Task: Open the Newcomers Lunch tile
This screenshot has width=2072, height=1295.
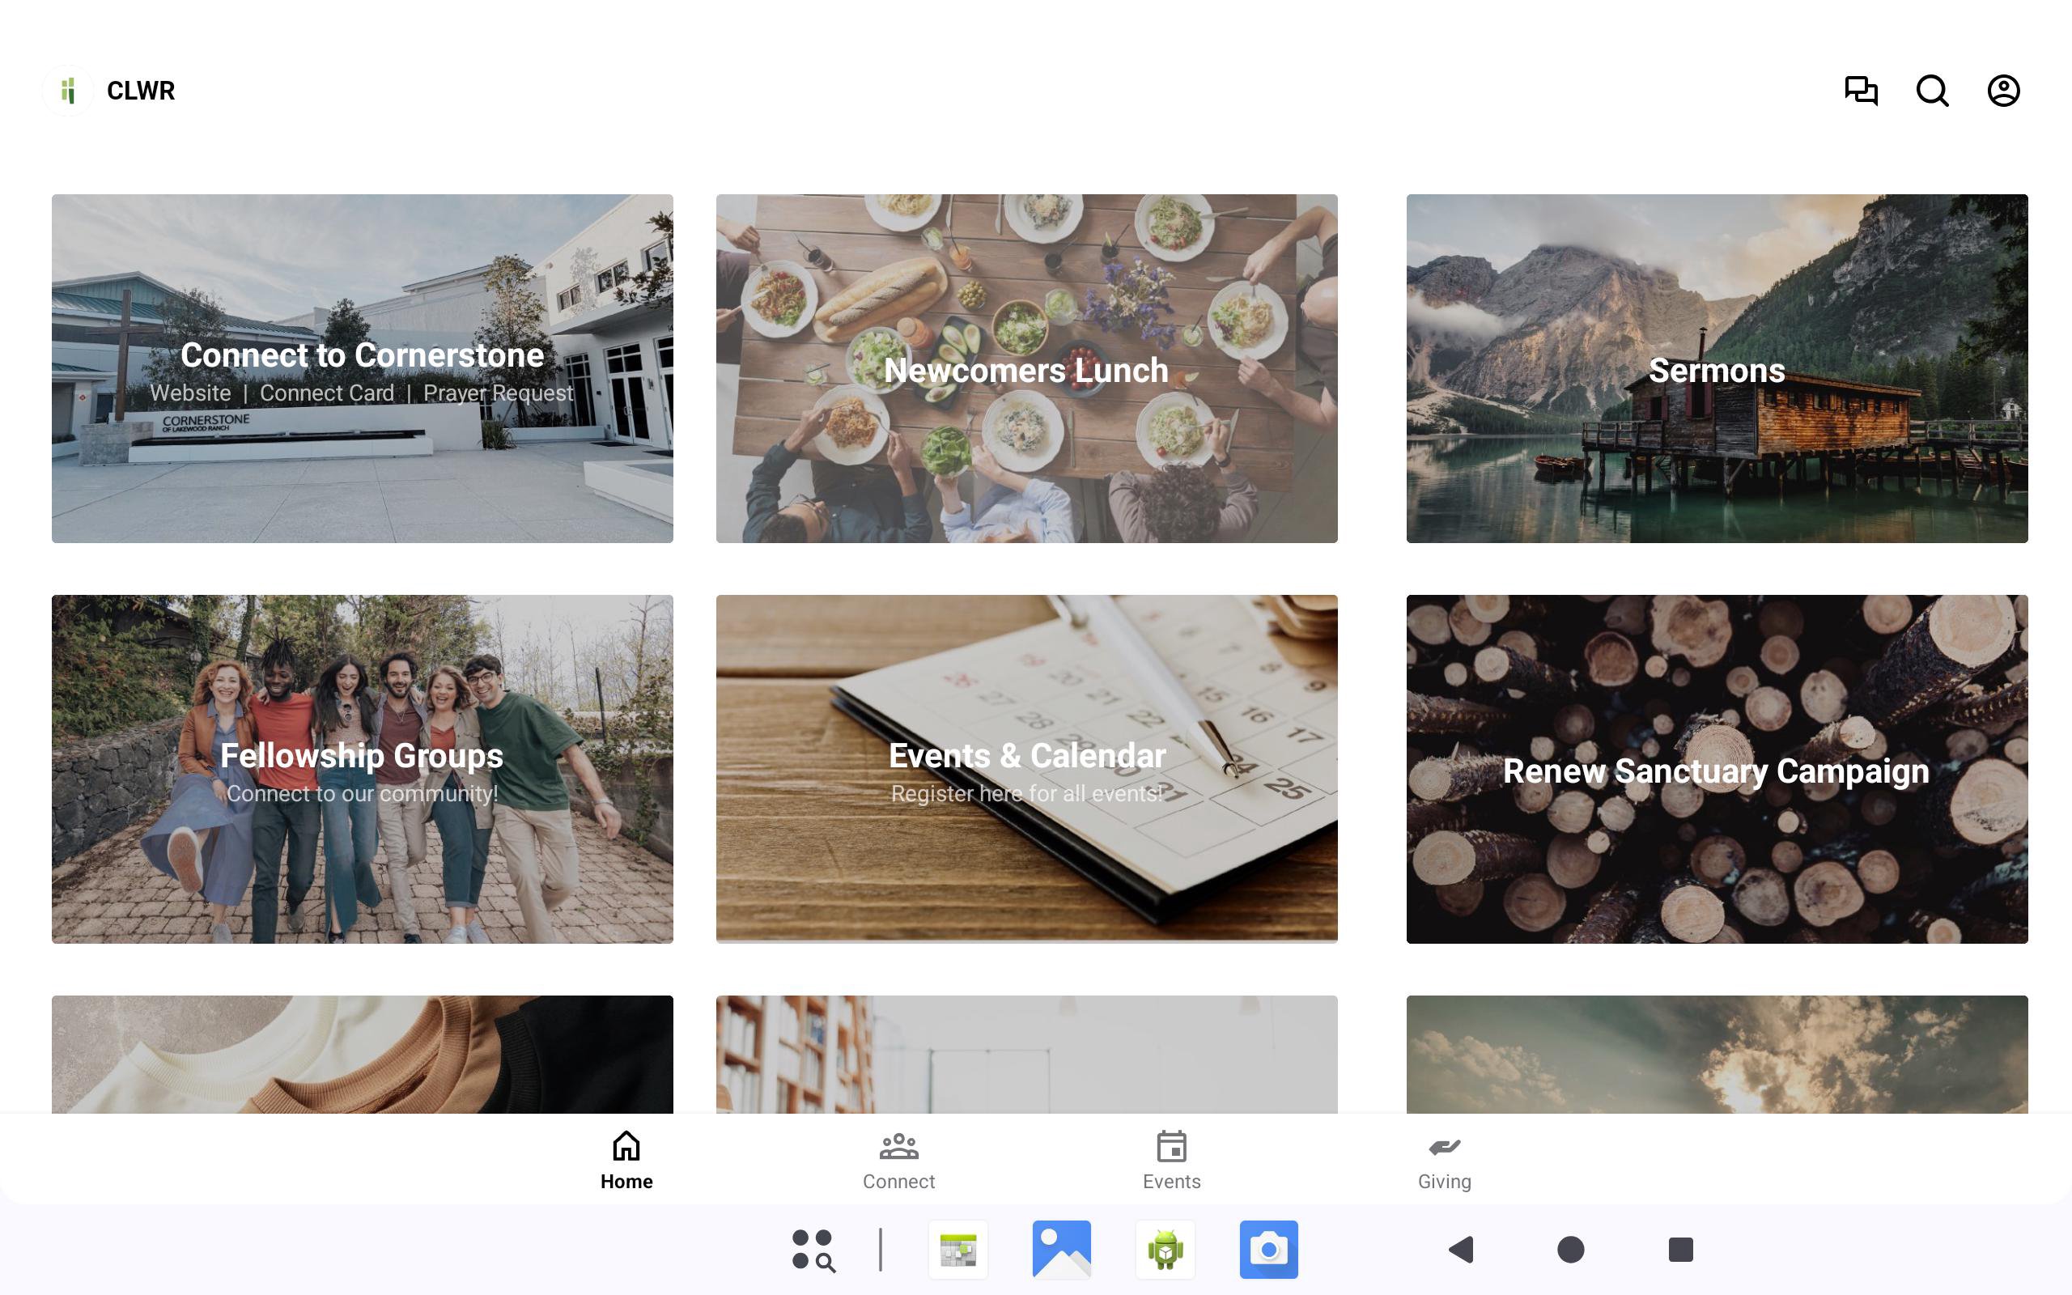Action: [x=1025, y=368]
